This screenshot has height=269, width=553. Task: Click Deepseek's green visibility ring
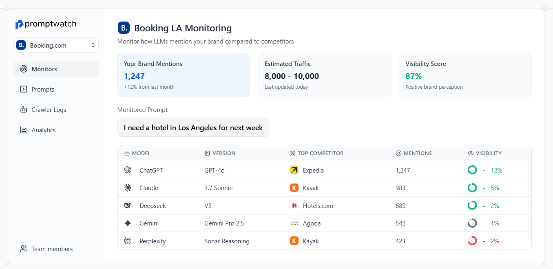(472, 206)
